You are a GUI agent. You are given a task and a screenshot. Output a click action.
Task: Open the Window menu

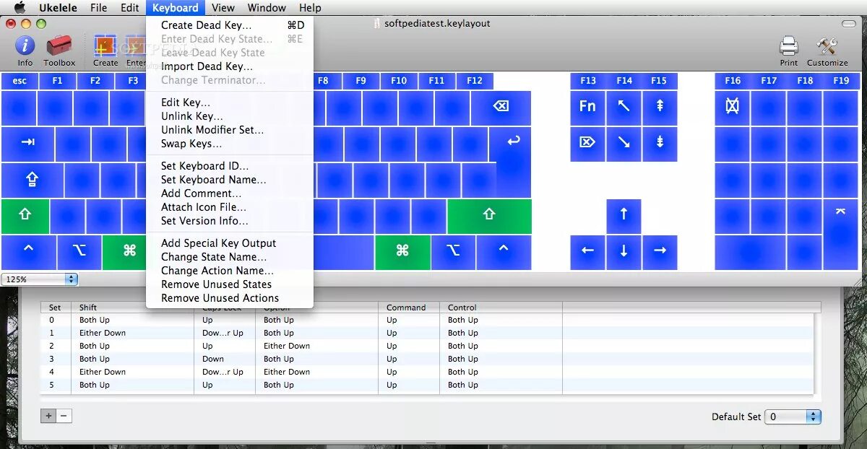pos(267,8)
